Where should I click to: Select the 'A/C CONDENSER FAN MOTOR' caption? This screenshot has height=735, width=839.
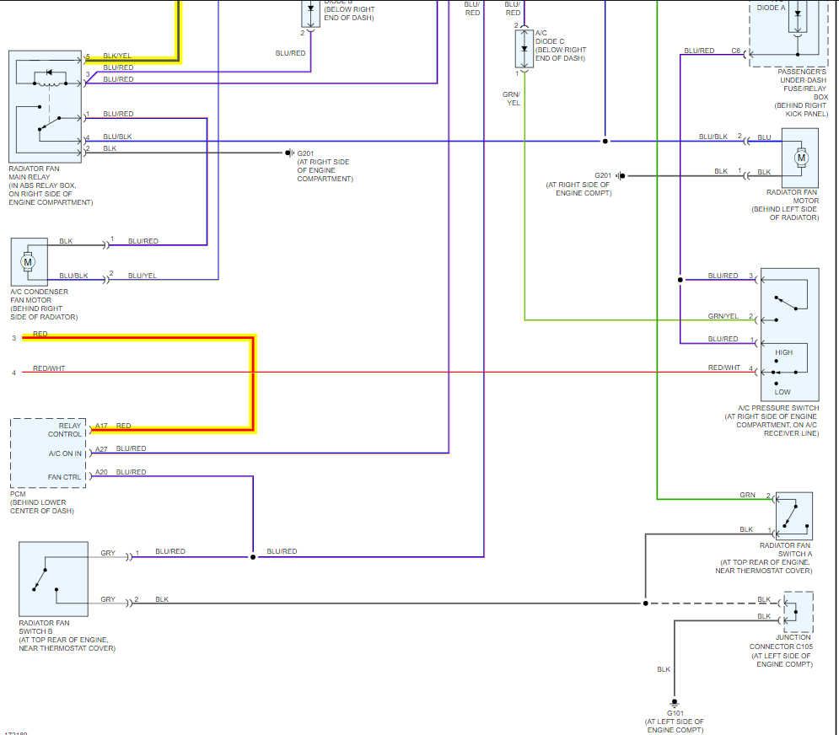coord(39,296)
